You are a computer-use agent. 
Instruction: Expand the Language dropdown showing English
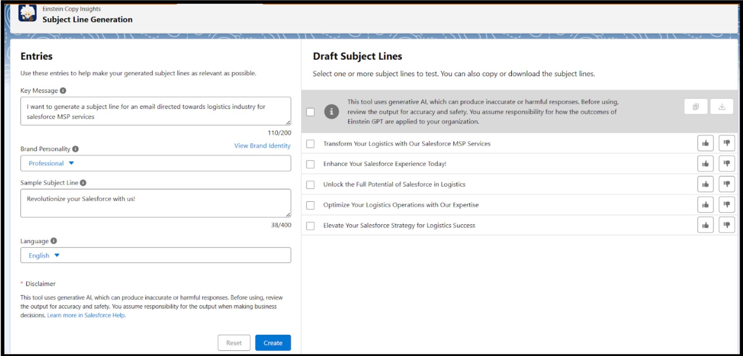point(156,255)
